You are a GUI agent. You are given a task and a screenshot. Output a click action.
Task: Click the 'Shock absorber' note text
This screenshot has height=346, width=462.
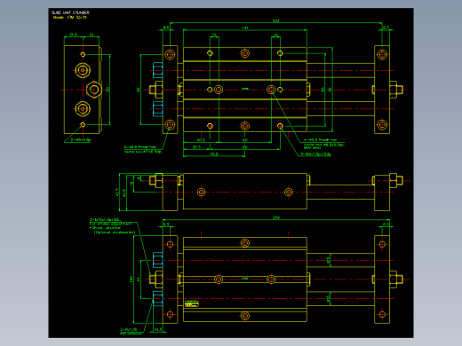[106, 228]
